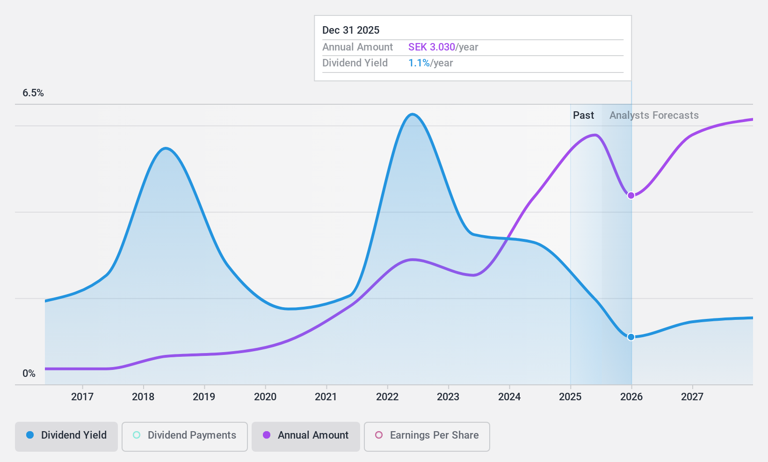Click the 2025 axis label

tap(570, 397)
